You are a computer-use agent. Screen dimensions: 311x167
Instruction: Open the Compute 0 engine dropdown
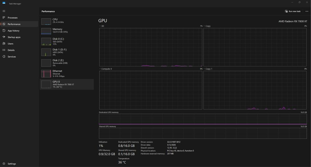pyautogui.click(x=100, y=69)
